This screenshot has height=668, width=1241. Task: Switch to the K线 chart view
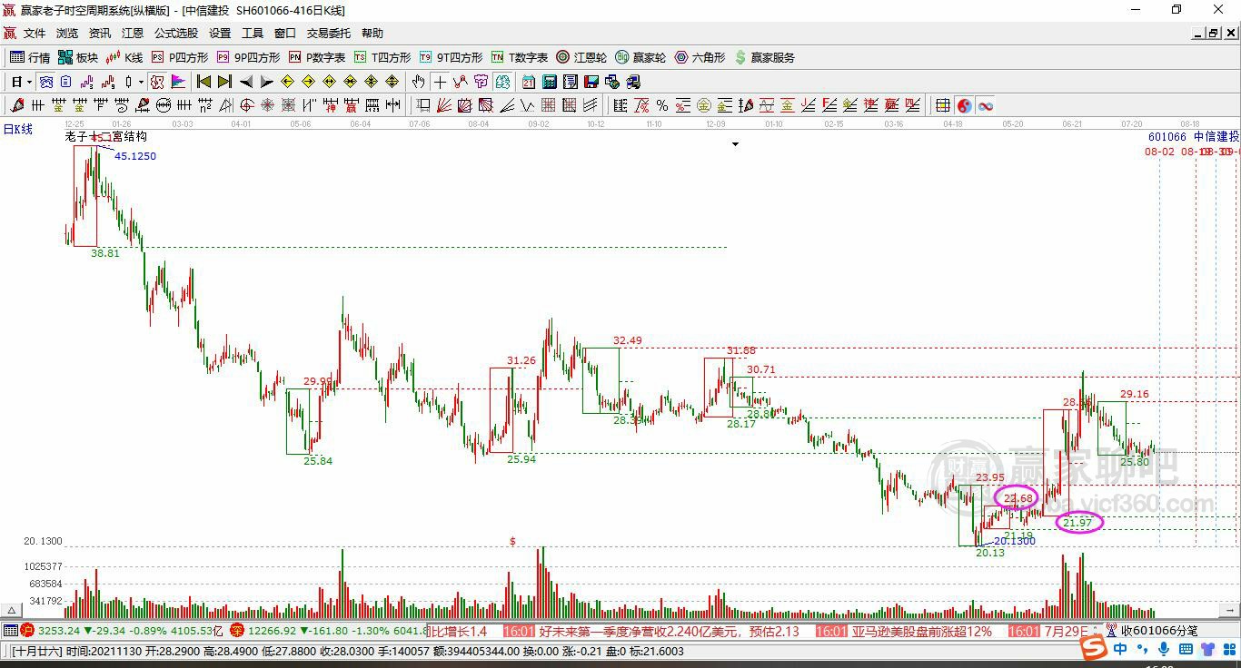point(124,57)
